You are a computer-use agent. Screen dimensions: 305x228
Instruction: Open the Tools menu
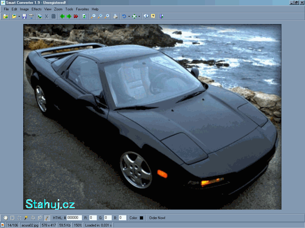[x=69, y=9]
